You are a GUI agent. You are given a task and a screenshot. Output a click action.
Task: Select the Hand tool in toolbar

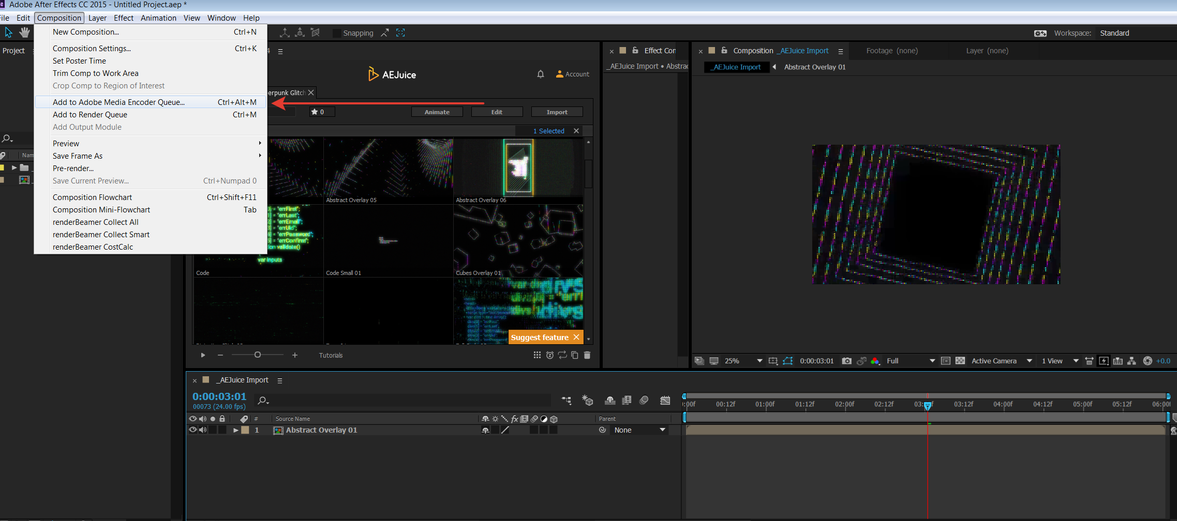point(24,33)
